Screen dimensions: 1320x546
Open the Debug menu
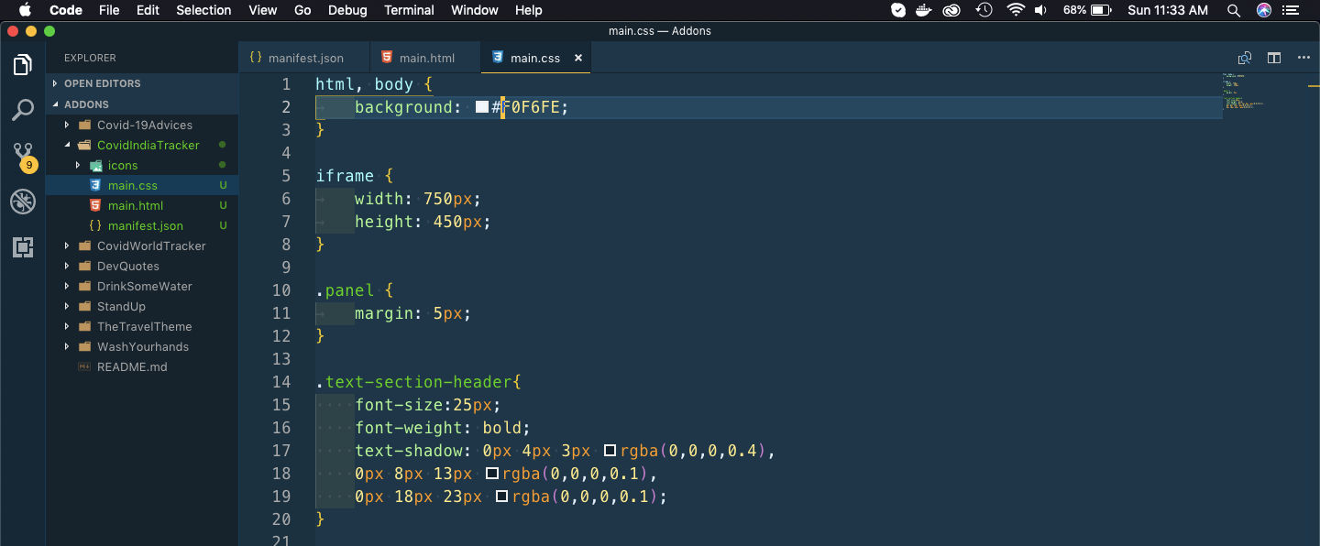347,10
